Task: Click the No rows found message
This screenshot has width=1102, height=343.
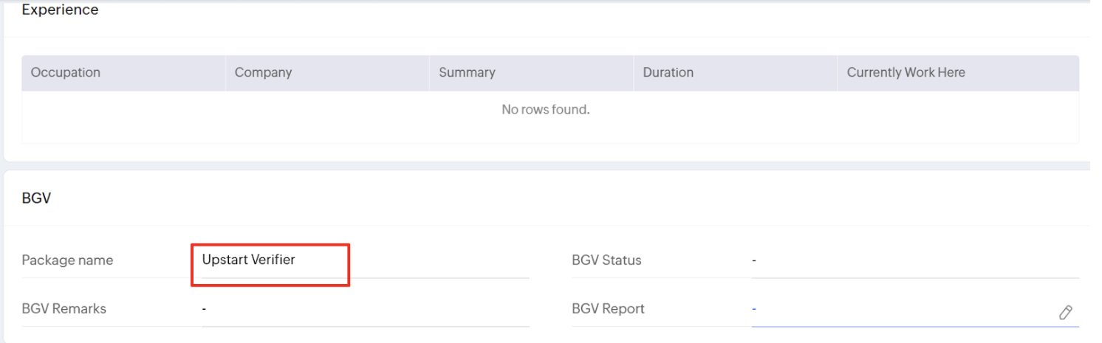Action: click(545, 111)
